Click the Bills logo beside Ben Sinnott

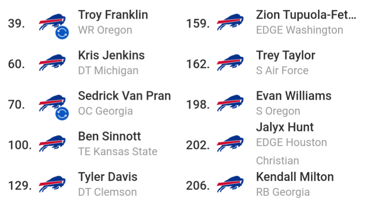click(x=52, y=144)
